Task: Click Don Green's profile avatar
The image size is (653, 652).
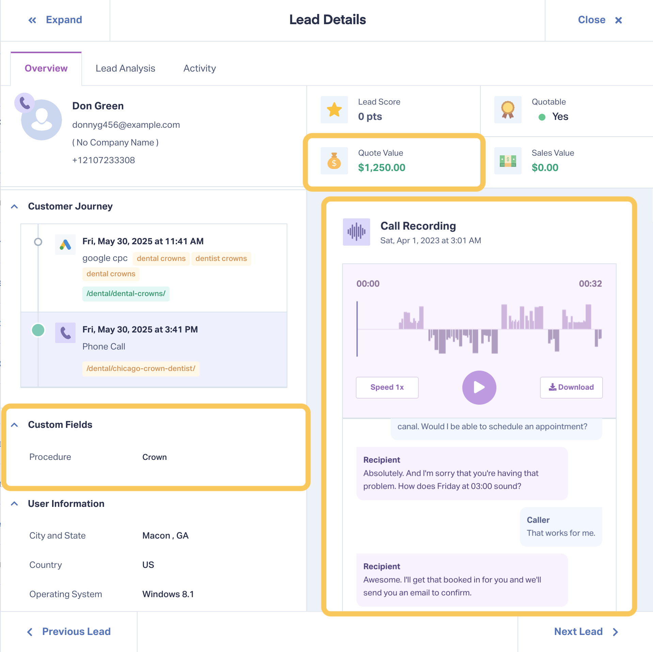Action: (x=42, y=120)
